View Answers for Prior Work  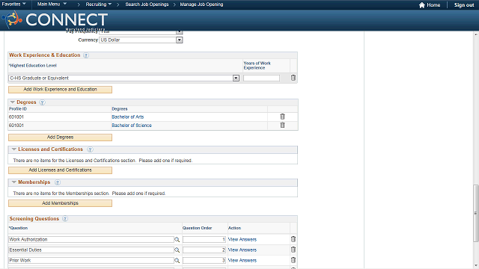tap(242, 260)
